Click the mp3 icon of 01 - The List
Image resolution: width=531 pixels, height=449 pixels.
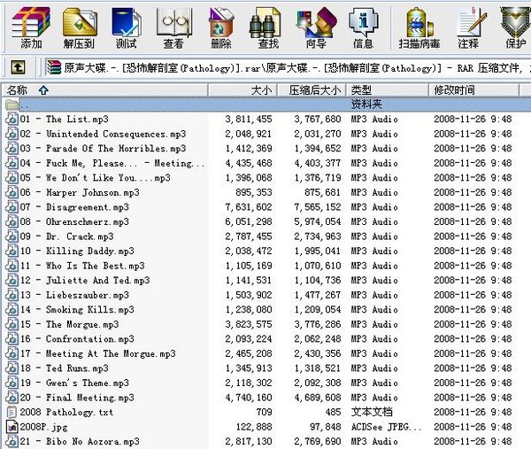click(x=12, y=119)
